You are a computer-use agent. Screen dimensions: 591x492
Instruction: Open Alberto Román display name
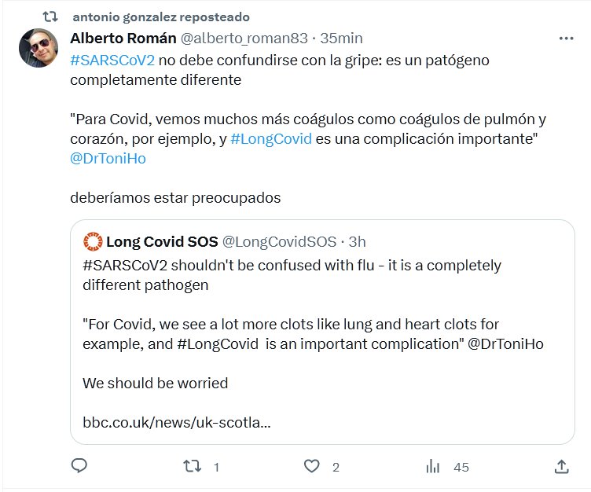pos(123,38)
